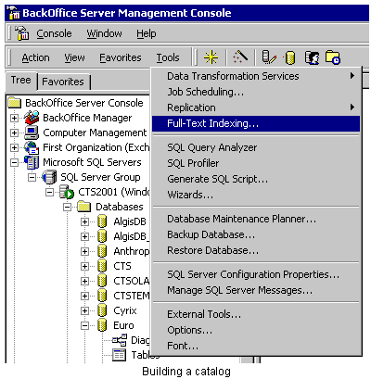Expand the AlgisDB database node
This screenshot has width=371, height=379.
(84, 221)
